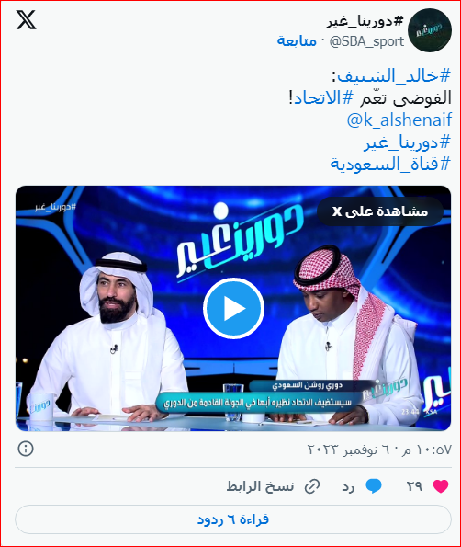Click the نسخ الرابط text
Viewport: 461px width, 547px height.
[x=260, y=486]
